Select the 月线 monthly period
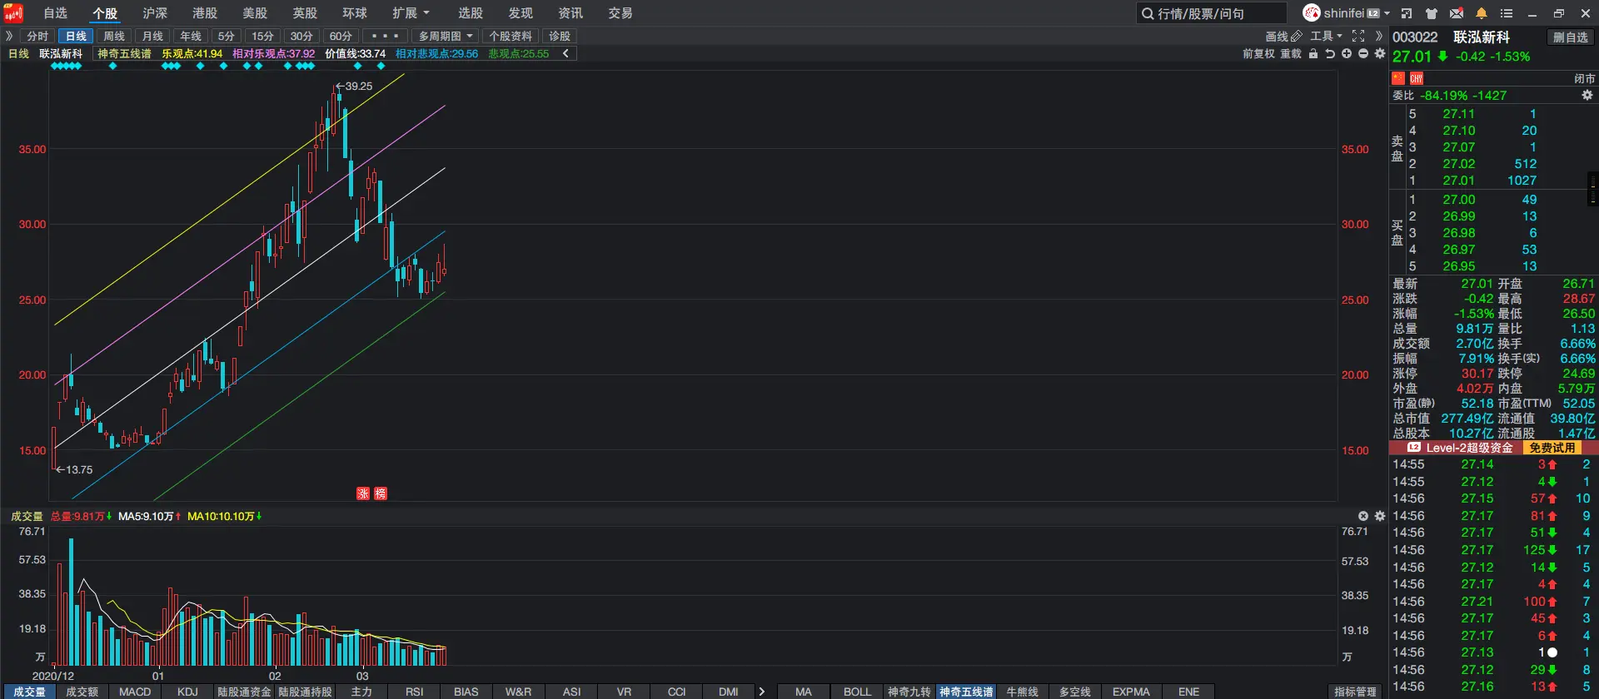This screenshot has width=1599, height=699. [x=152, y=37]
